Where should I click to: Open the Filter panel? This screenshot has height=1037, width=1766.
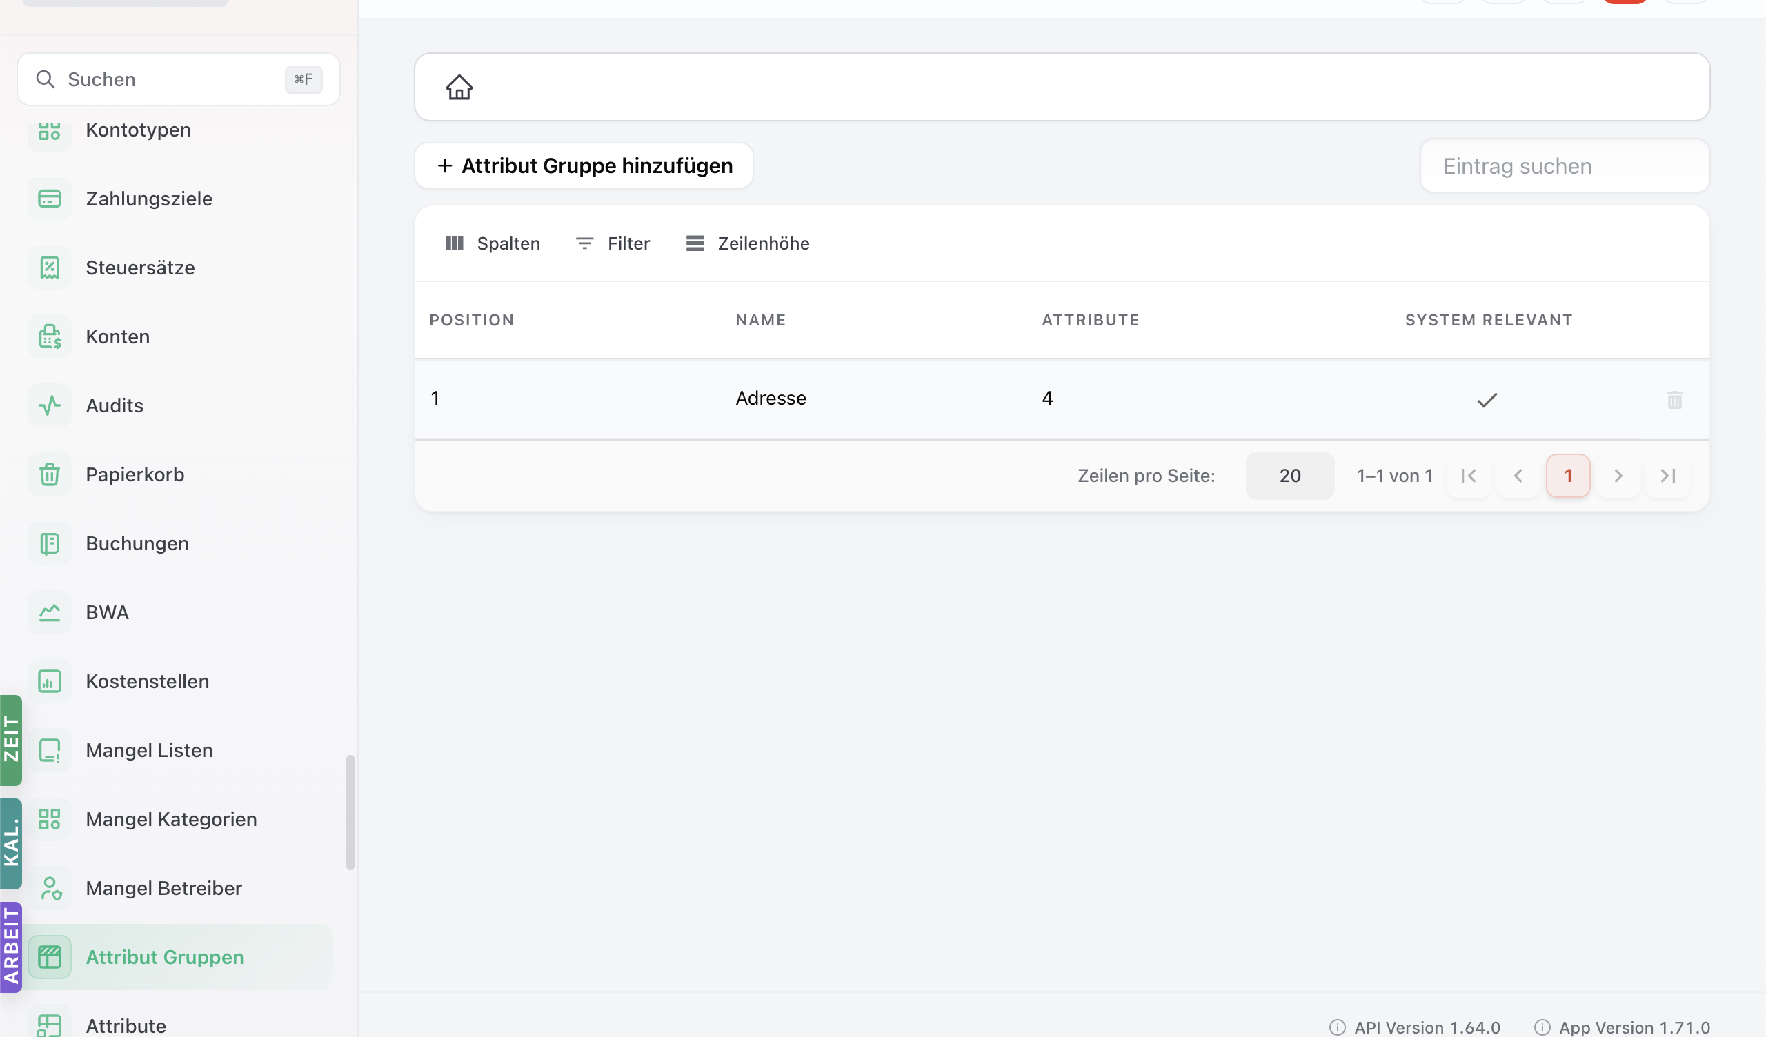(x=613, y=243)
